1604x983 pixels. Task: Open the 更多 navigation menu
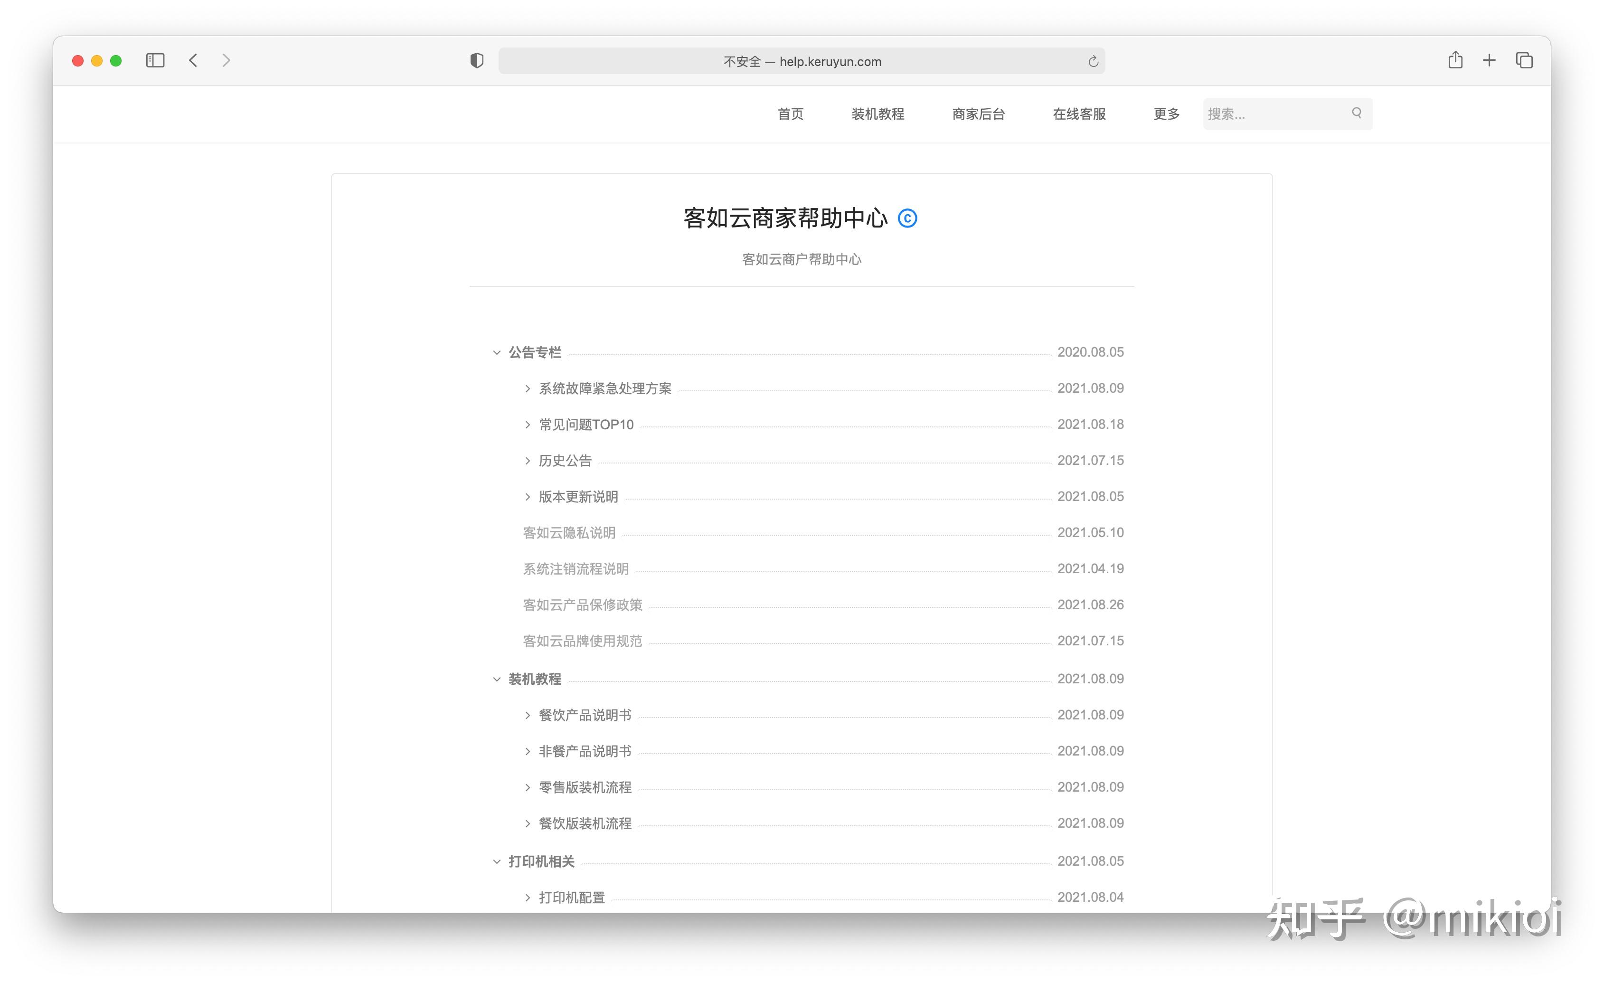(x=1166, y=114)
